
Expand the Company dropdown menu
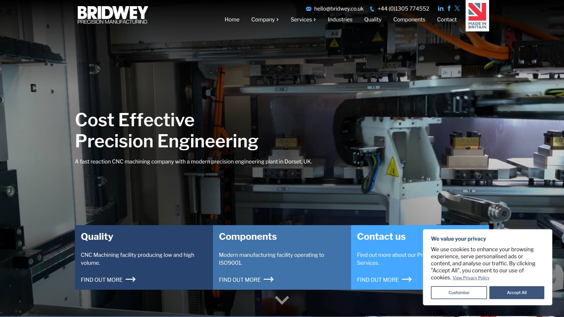(265, 20)
